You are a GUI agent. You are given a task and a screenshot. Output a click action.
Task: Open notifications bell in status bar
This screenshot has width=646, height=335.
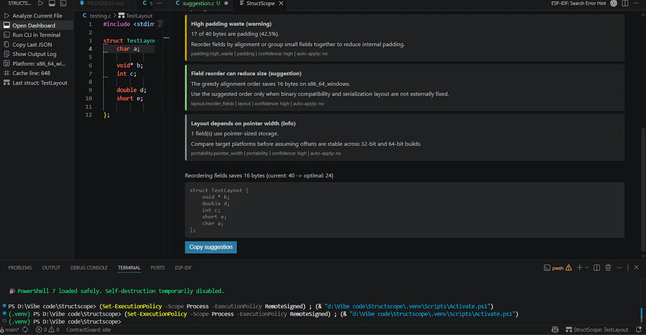point(639,330)
